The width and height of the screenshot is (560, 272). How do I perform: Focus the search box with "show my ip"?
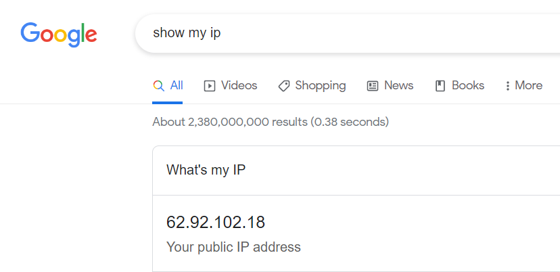point(348,33)
